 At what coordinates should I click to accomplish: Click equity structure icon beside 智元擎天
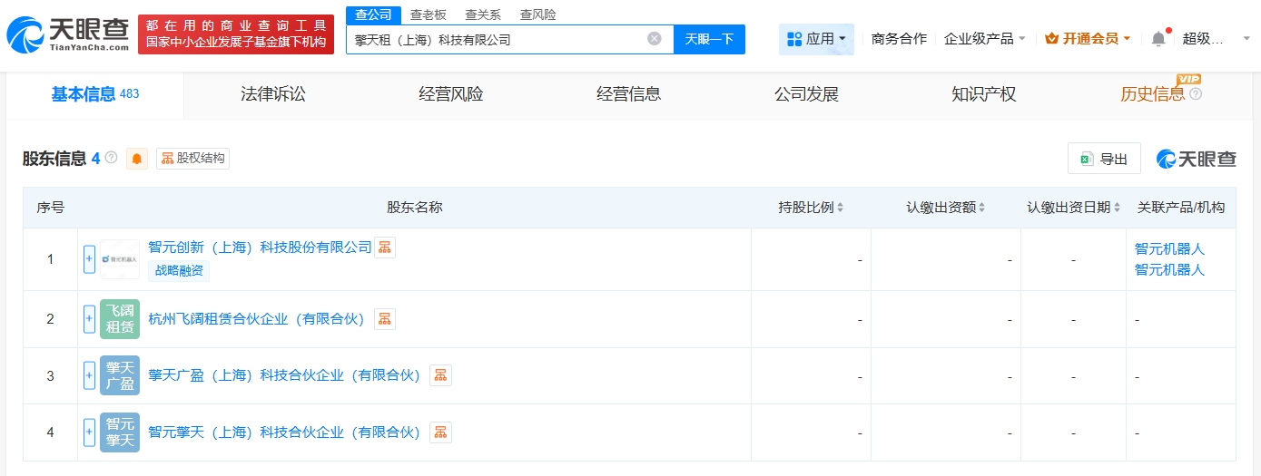click(x=440, y=432)
